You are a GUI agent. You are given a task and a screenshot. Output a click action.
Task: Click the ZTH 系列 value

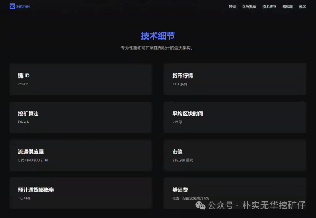(x=180, y=84)
